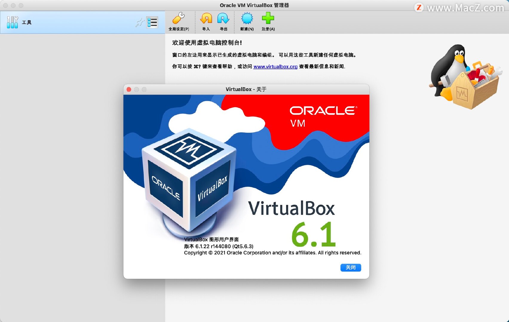Open Global Settings (全局设定) wrench icon

point(179,18)
